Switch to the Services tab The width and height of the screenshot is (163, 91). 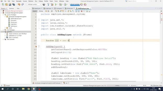11,8
